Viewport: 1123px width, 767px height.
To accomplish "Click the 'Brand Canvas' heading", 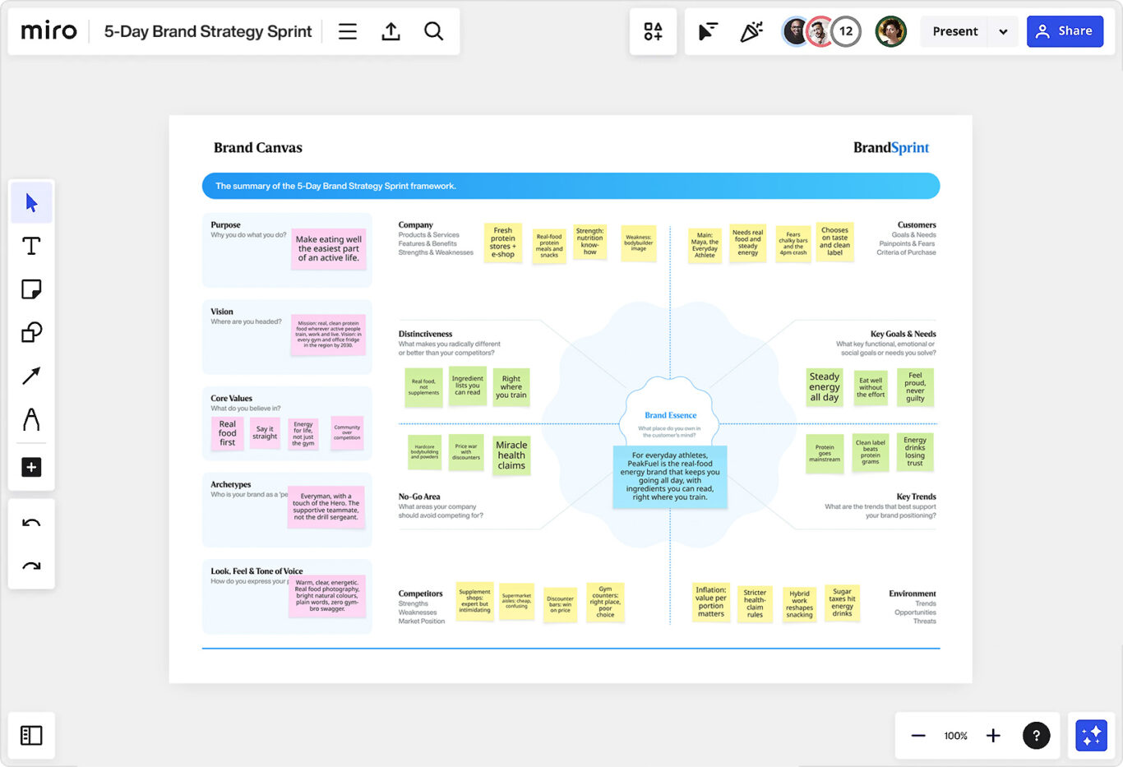I will click(258, 148).
